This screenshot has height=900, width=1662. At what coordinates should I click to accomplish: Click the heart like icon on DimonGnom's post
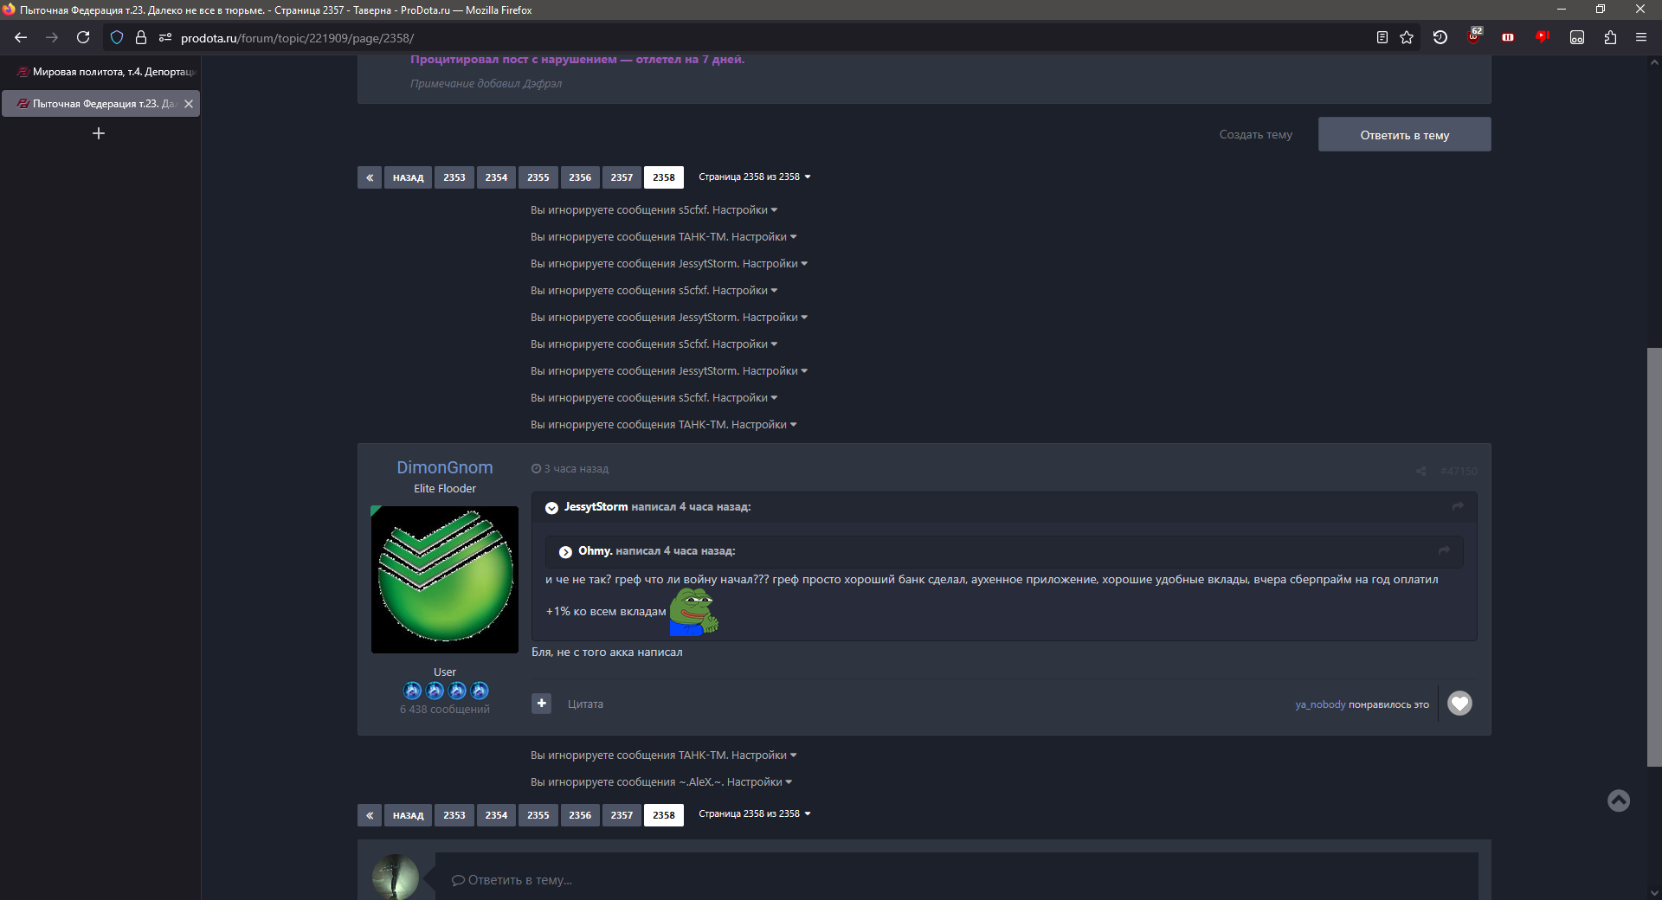tap(1459, 704)
